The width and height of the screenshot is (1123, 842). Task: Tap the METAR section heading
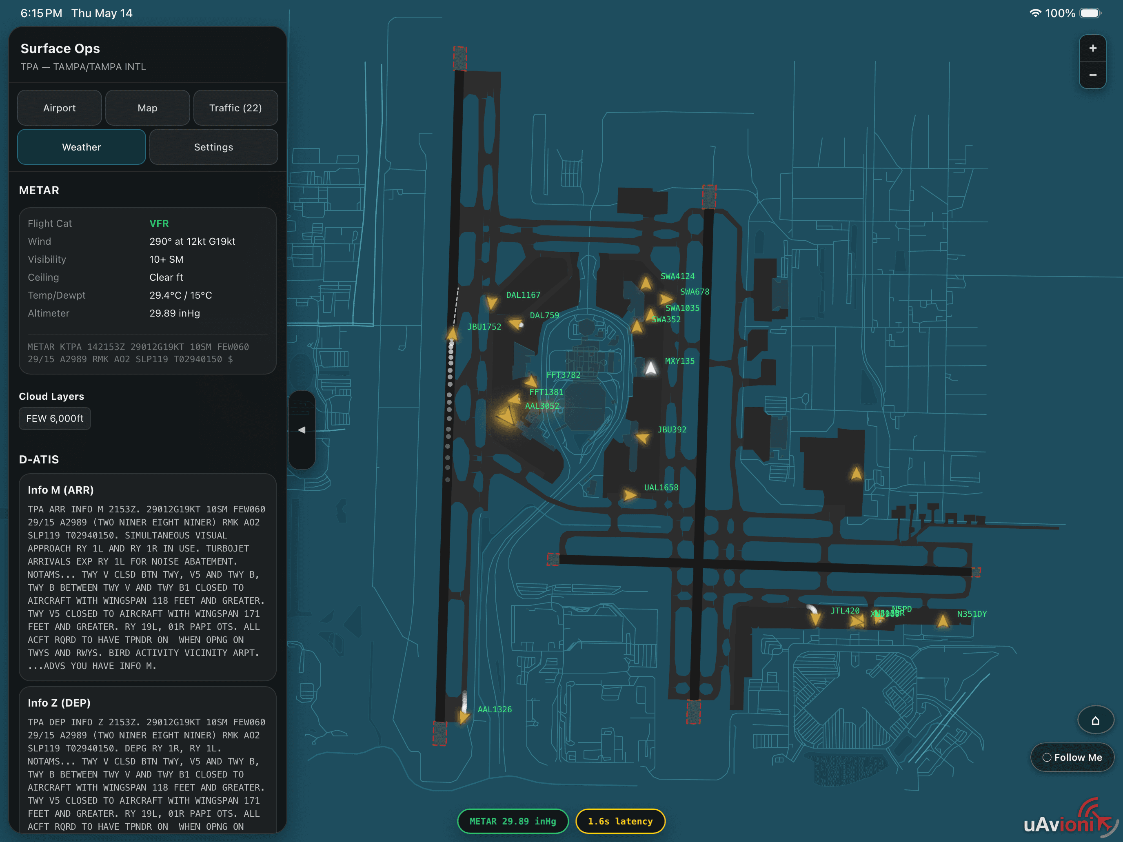39,191
